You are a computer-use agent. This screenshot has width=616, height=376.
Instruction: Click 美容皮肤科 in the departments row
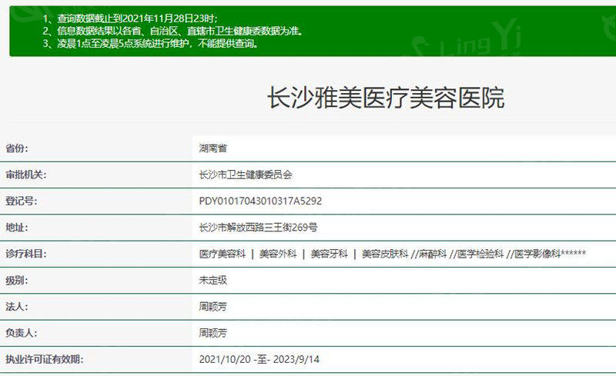tap(385, 254)
